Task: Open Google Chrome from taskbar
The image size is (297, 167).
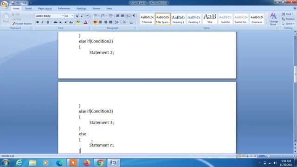Action: pos(100,163)
